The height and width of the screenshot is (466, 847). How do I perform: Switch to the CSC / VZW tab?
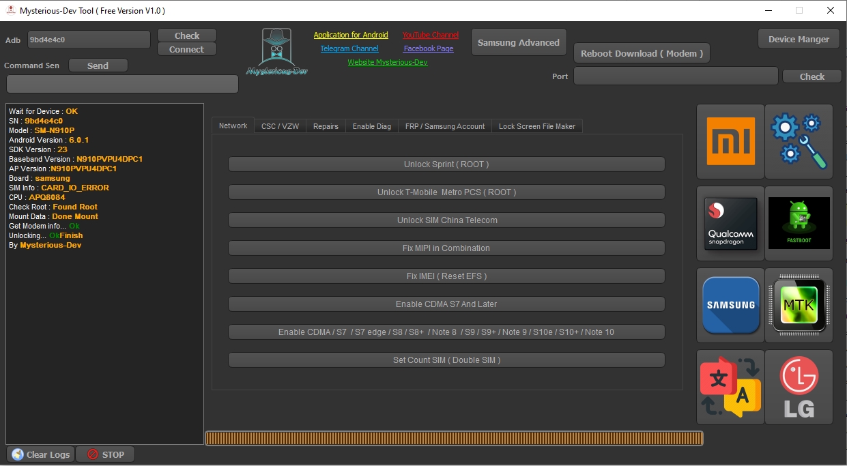pos(280,126)
